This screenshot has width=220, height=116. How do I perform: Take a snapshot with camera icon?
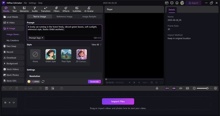[152, 83]
